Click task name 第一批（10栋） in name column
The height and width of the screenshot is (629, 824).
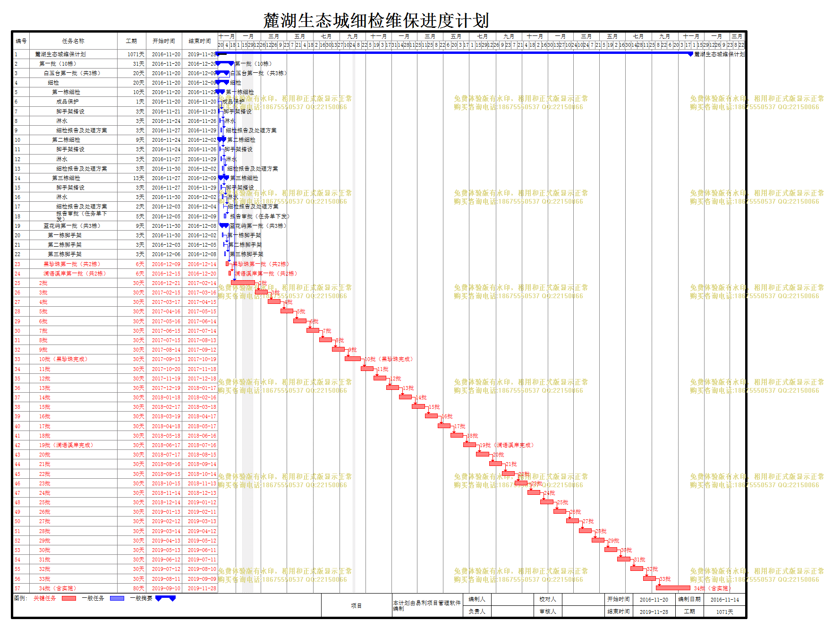click(58, 64)
